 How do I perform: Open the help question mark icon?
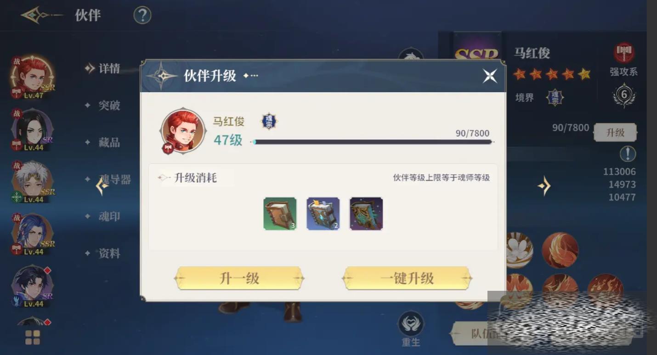click(142, 15)
